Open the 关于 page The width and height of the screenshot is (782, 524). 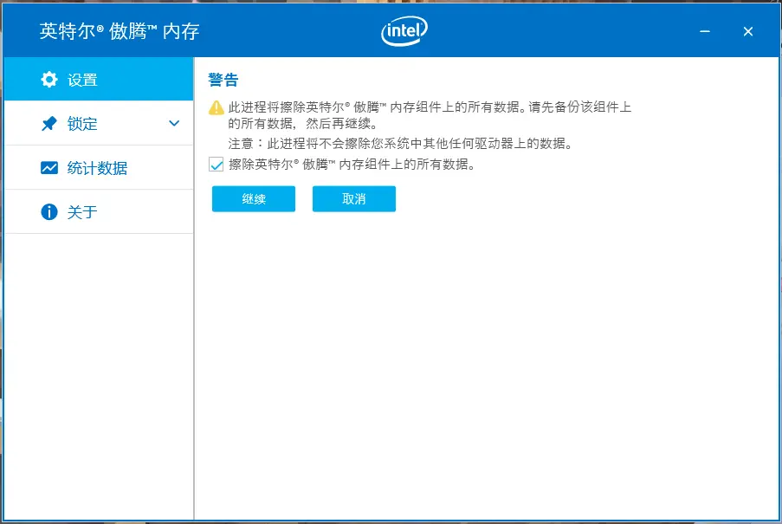pos(82,212)
